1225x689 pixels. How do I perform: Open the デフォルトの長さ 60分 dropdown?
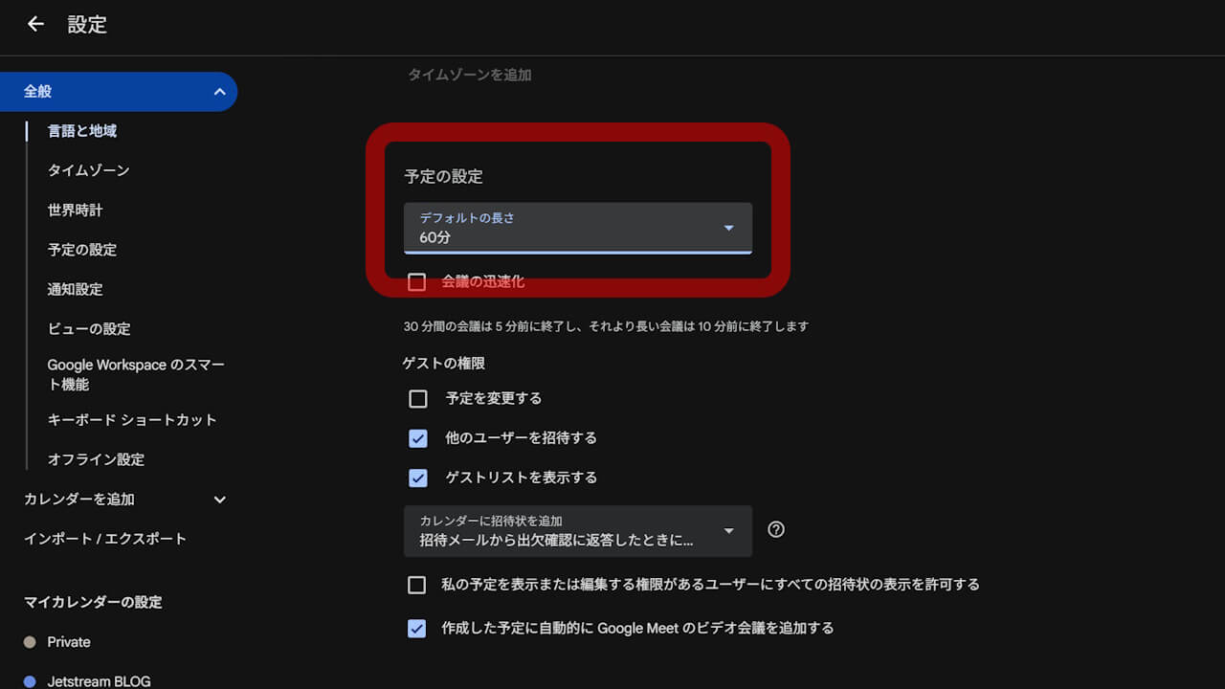tap(578, 228)
